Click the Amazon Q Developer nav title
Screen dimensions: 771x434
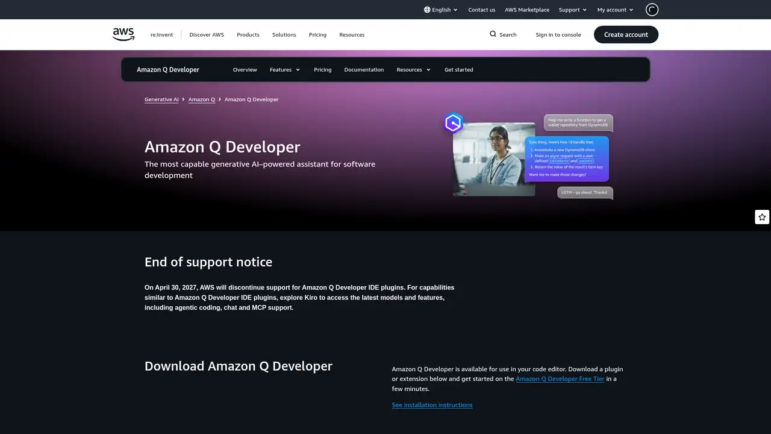click(x=168, y=70)
